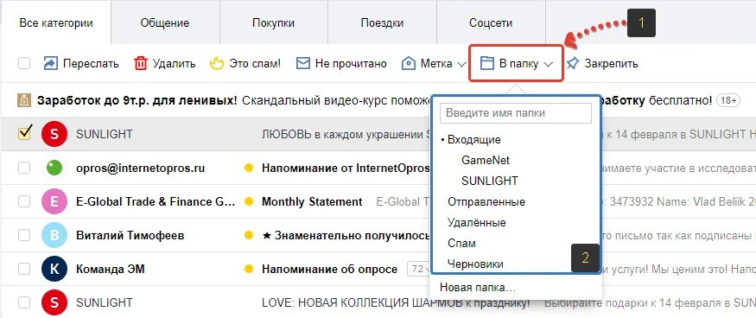Select the Команда ЭМ email checkbox
756x318 pixels.
[x=24, y=270]
